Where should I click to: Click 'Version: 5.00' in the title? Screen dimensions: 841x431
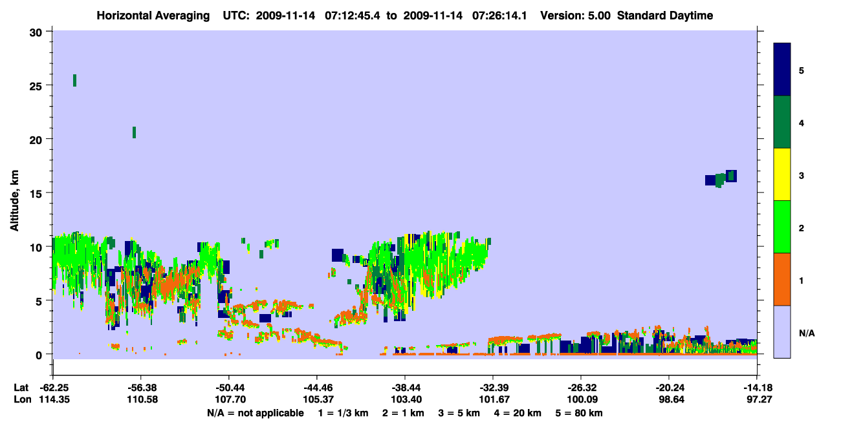576,16
